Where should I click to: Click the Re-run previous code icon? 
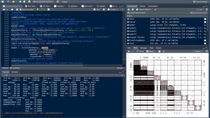pos(104,10)
